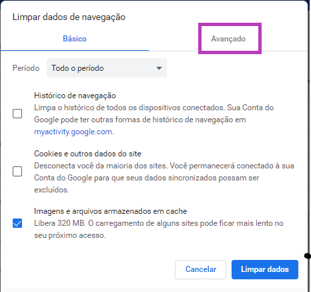Click the 'Imagens e arquivos armazenados em cache' heading
Screen dimensions: 311x292
click(x=111, y=211)
